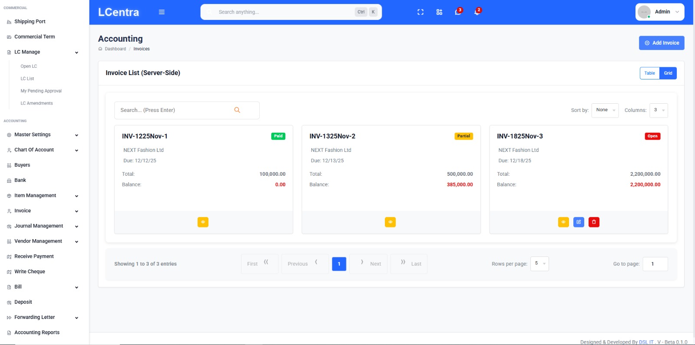Open LC List in sidebar

coord(27,79)
